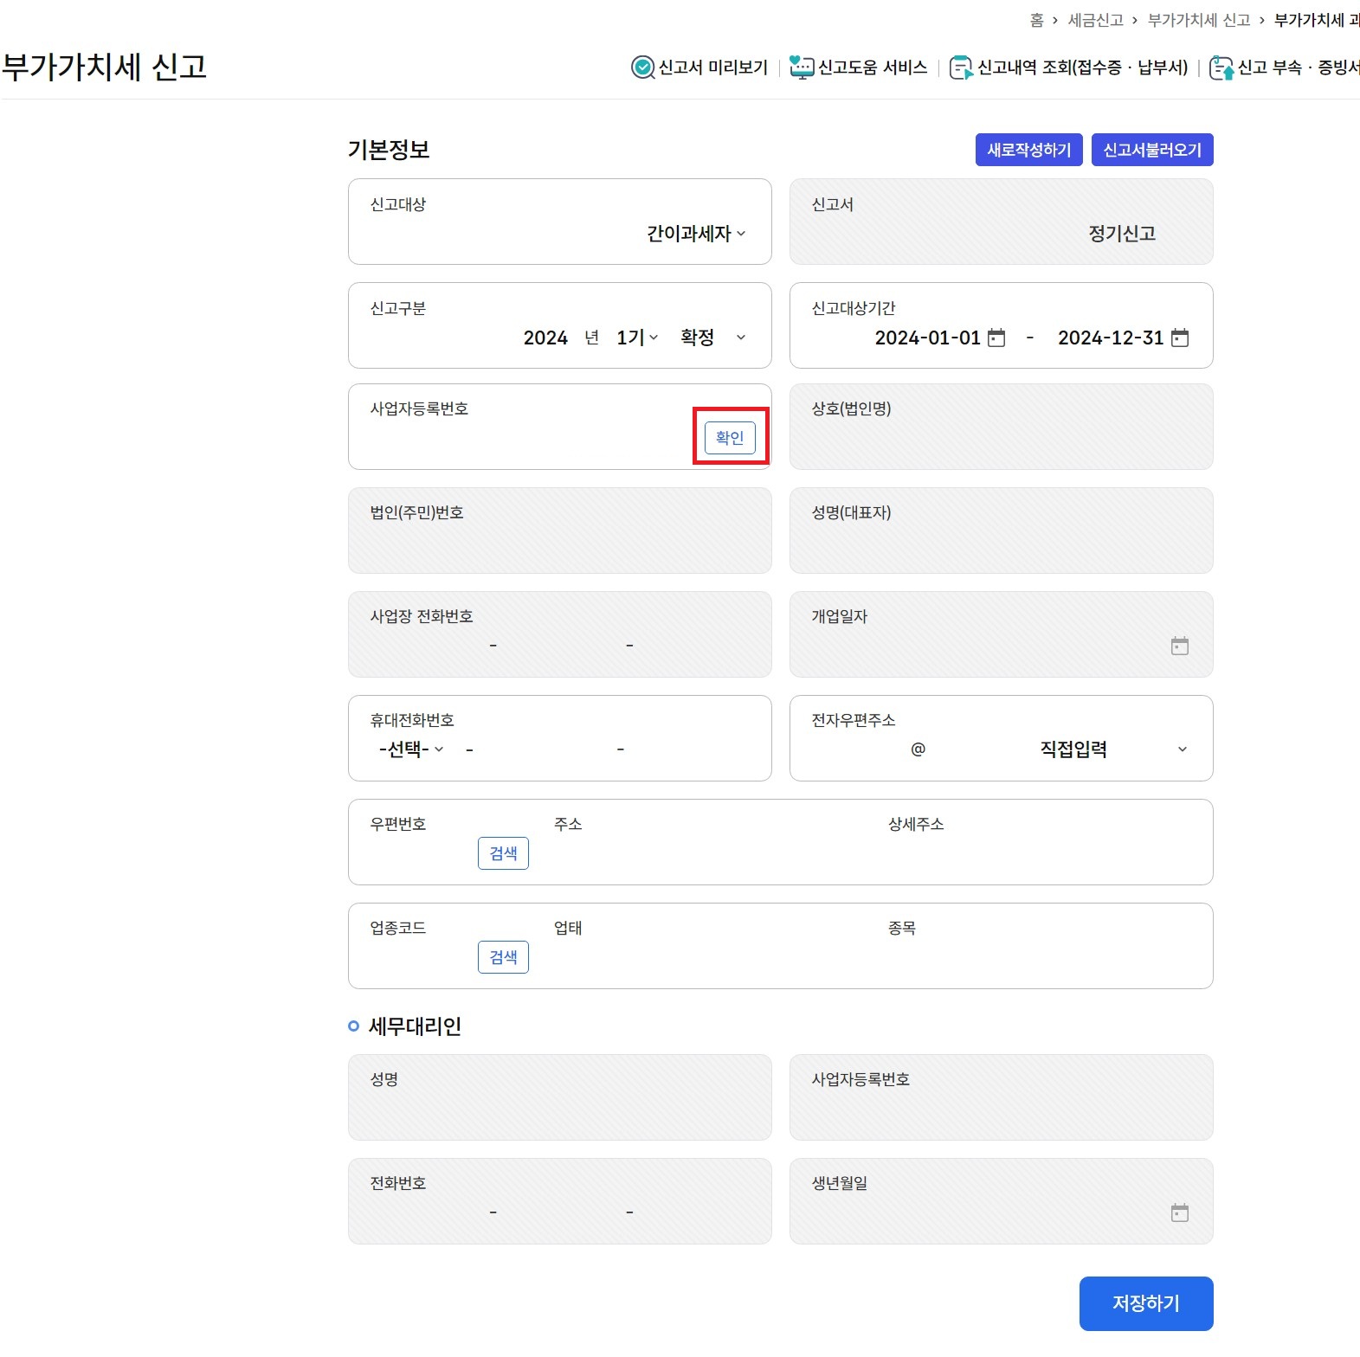1360x1357 pixels.
Task: Go to 부가가치세 신고 breadcrumb
Action: click(1199, 20)
